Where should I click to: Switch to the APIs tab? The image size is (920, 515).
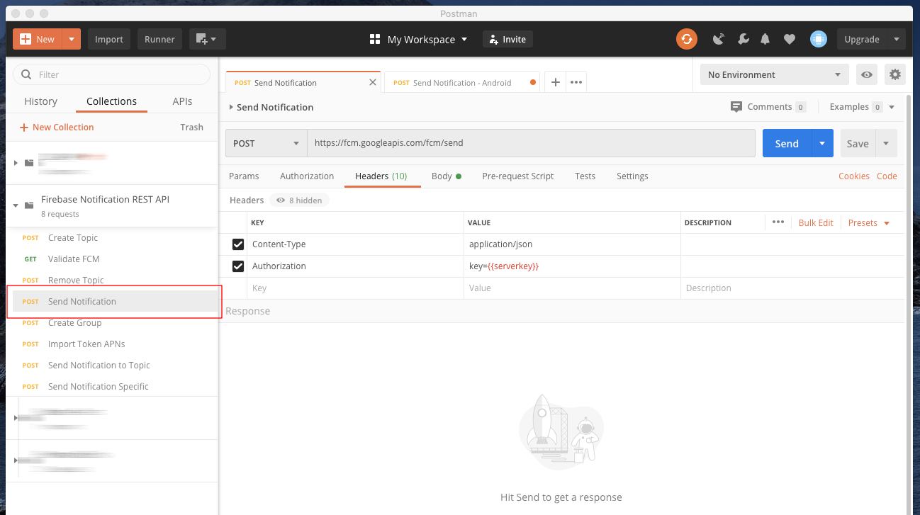(x=182, y=101)
